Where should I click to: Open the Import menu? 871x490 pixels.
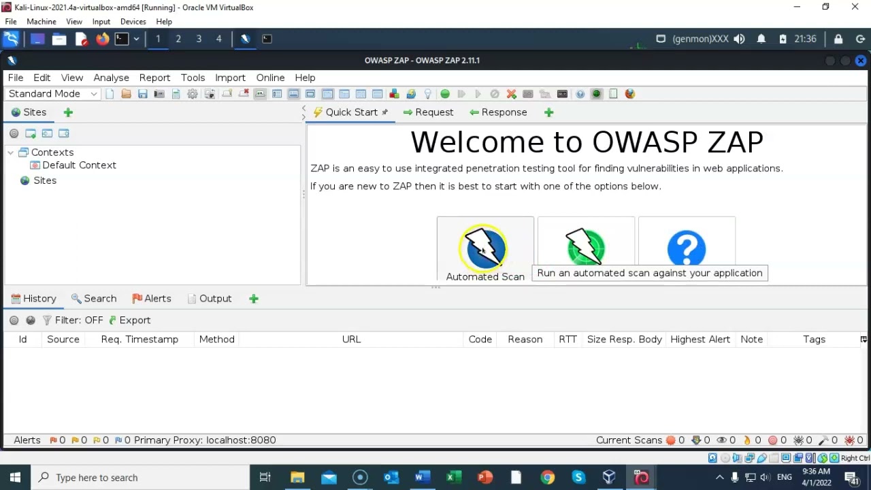230,78
